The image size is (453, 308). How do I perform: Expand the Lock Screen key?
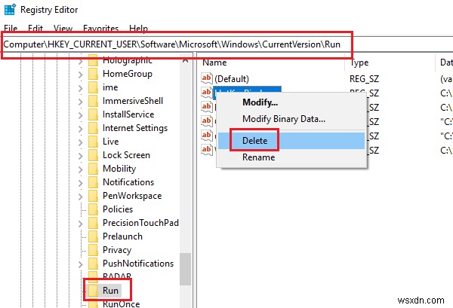(81, 156)
